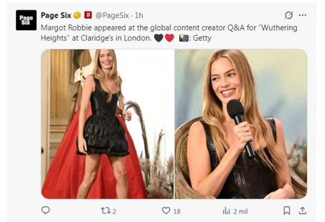The image size is (325, 222).
Task: Click the 2 mil views count
Action: 240,211
